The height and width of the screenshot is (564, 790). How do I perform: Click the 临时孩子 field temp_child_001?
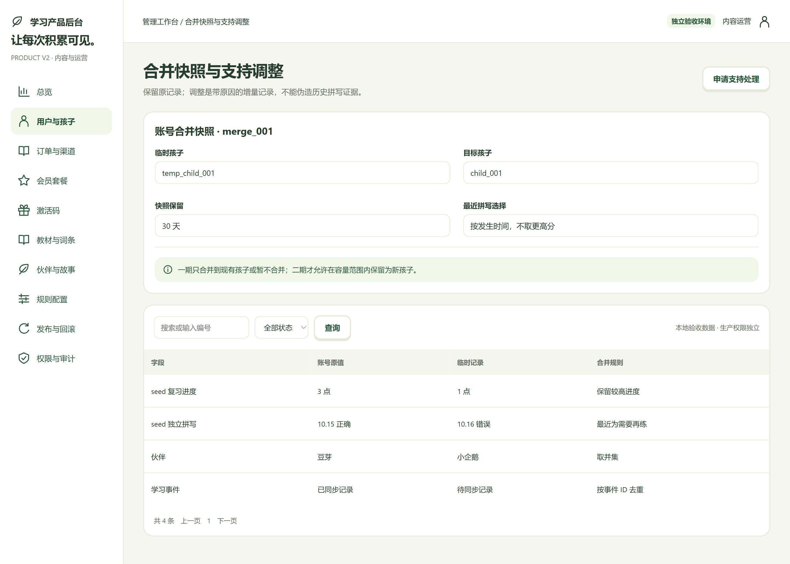point(303,173)
